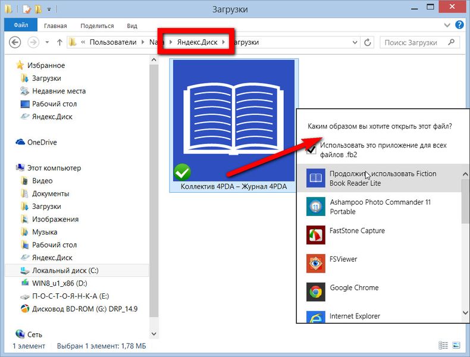Click status text 1 элемент

point(29,346)
